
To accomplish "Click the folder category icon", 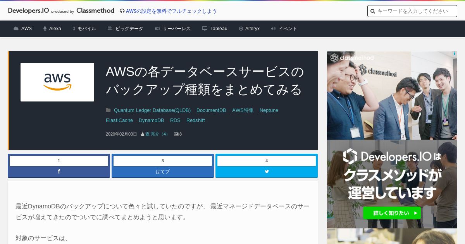I will tap(108, 110).
